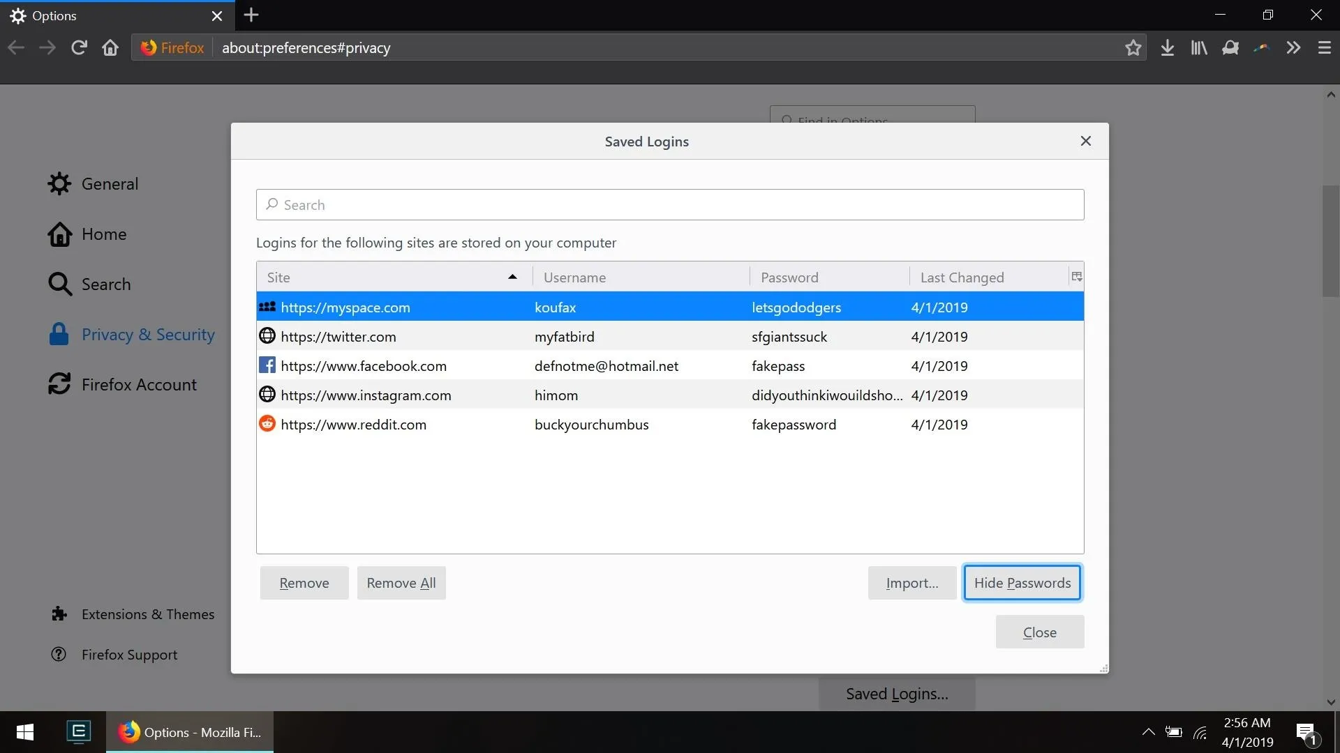Click the Firefox Support help icon
Image resolution: width=1340 pixels, height=753 pixels.
[x=60, y=654]
